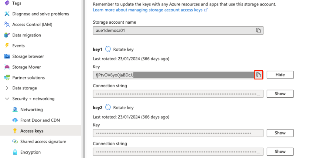Click the Access keys key icon
The width and height of the screenshot is (335, 158).
[x=15, y=131]
